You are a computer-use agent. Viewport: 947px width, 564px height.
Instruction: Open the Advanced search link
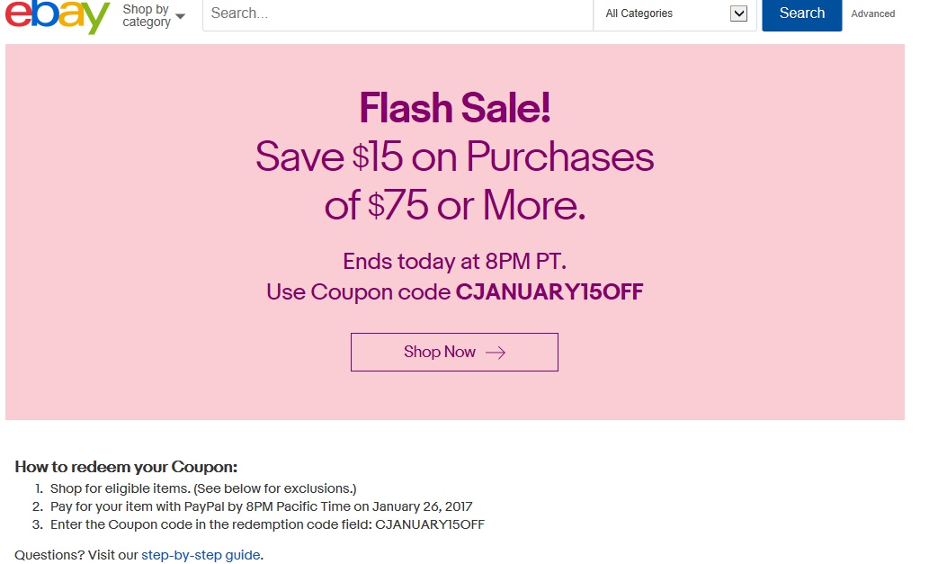(x=872, y=13)
